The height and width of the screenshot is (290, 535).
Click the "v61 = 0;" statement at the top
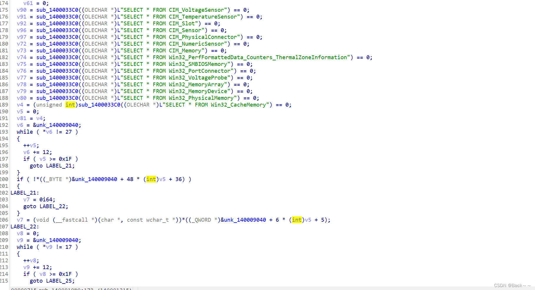tap(36, 3)
